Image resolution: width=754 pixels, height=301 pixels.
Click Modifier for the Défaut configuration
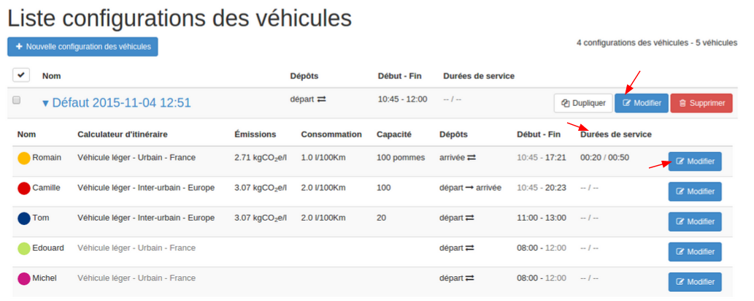pyautogui.click(x=641, y=103)
